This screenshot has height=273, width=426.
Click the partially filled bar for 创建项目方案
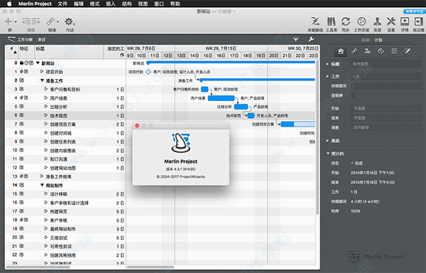coord(297,124)
